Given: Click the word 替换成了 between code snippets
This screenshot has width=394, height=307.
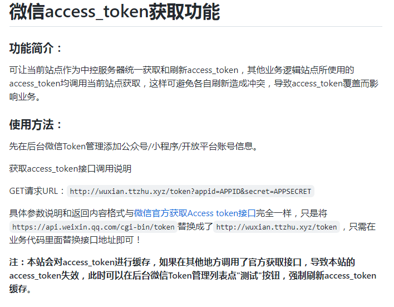Looking at the screenshot, I should [195, 226].
